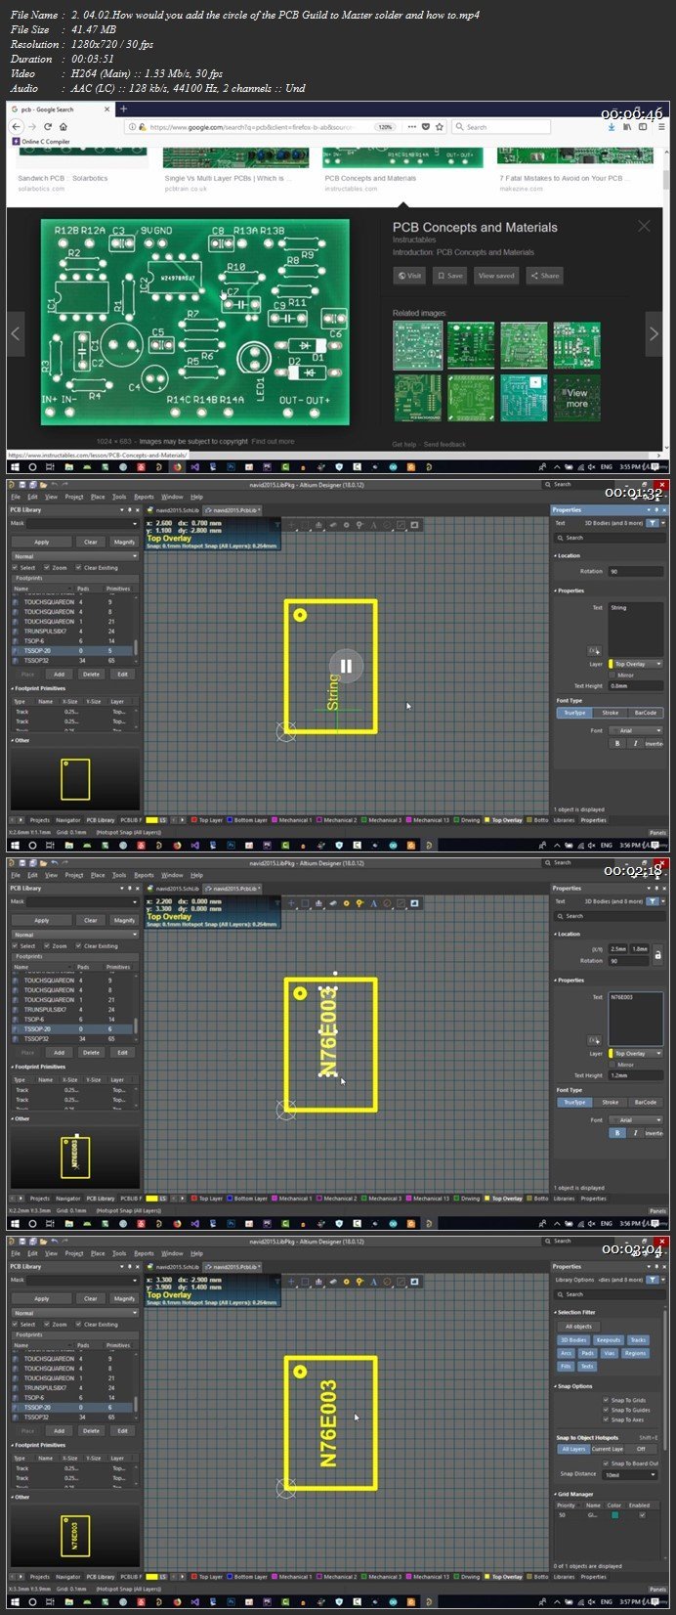Open Tools menu in the 00:01:32 frame
676x1615 pixels.
coord(119,497)
